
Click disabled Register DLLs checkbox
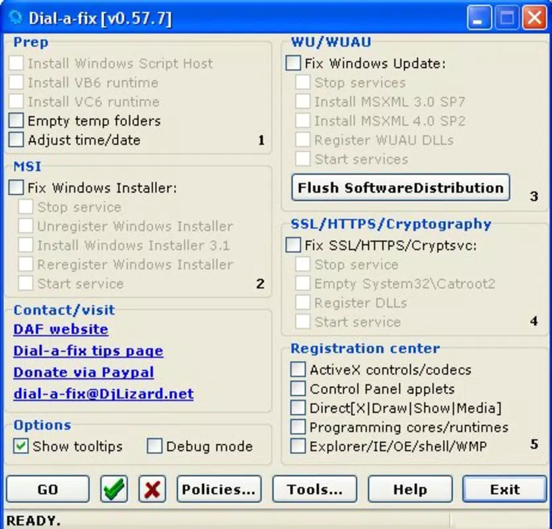click(x=303, y=302)
